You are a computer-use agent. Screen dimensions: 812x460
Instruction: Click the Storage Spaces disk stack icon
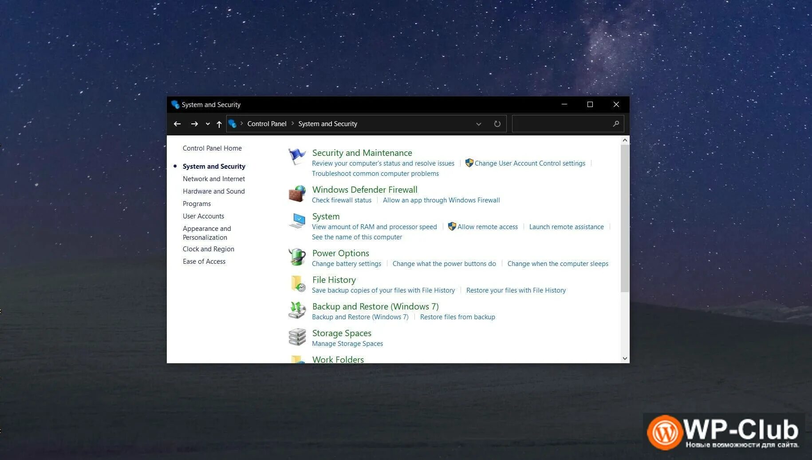pos(297,337)
